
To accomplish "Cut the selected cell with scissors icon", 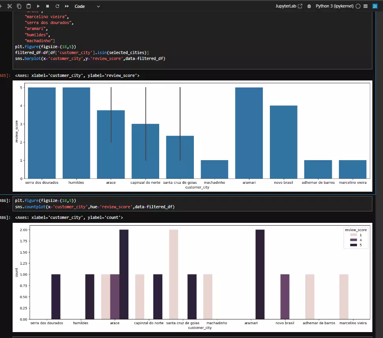I will tap(9, 6).
